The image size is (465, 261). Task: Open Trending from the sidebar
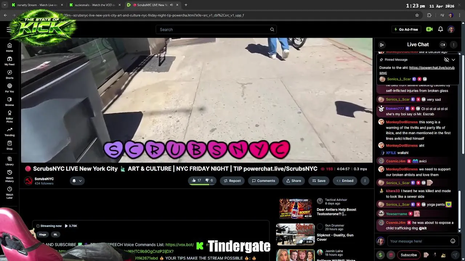[9, 132]
